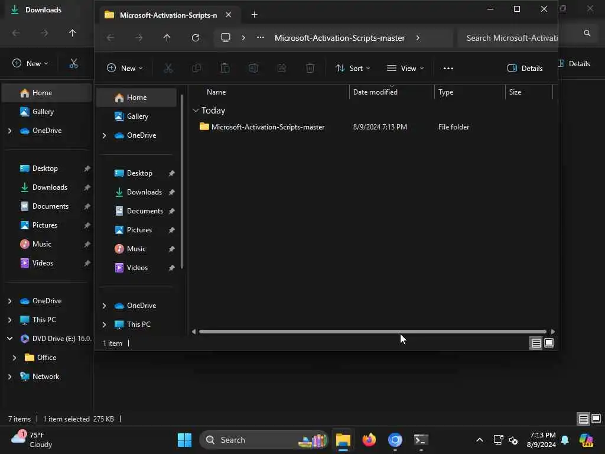
Task: Launch Firefox from the taskbar
Action: coord(369,440)
